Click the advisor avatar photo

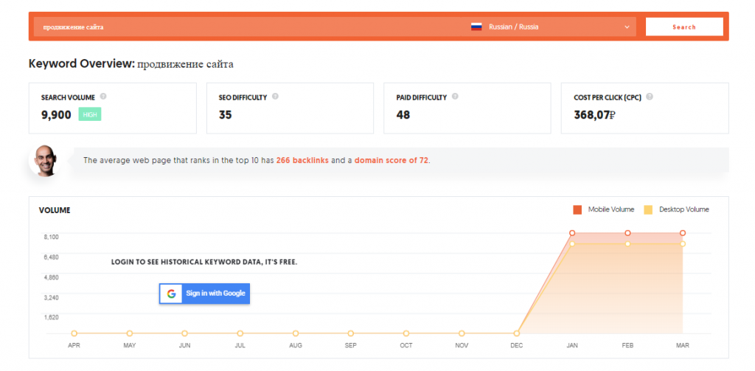(x=43, y=159)
